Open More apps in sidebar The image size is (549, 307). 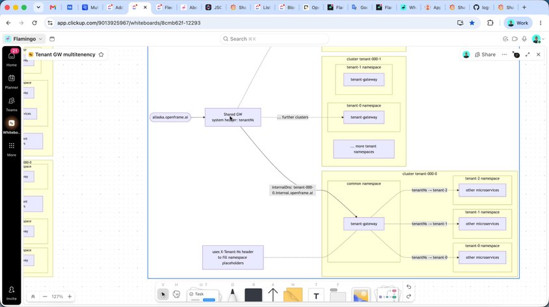coord(12,149)
